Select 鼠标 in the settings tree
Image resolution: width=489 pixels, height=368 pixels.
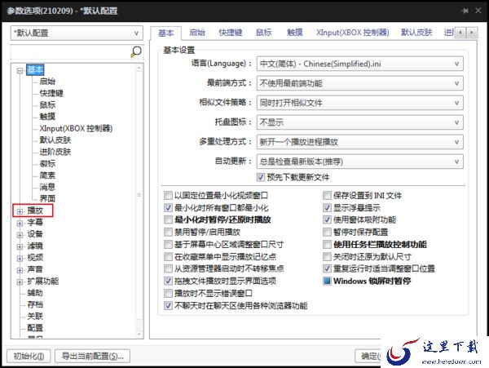coord(47,105)
